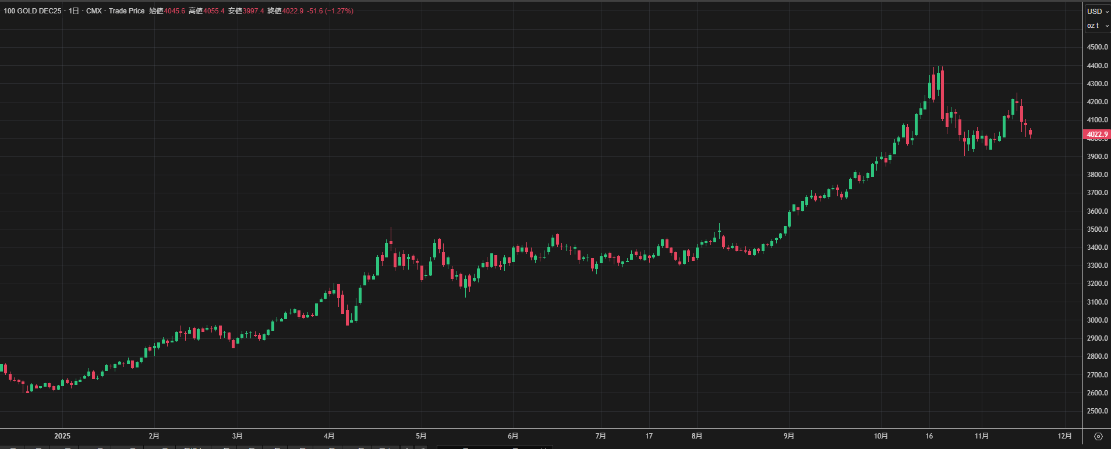Click the 3000.0 price scale label
Screen dimensions: 1111x449
coord(1097,320)
